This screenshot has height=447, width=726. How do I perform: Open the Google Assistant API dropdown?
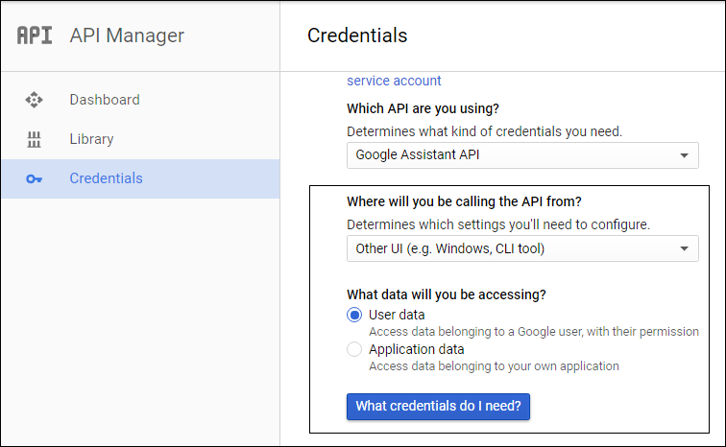(522, 155)
